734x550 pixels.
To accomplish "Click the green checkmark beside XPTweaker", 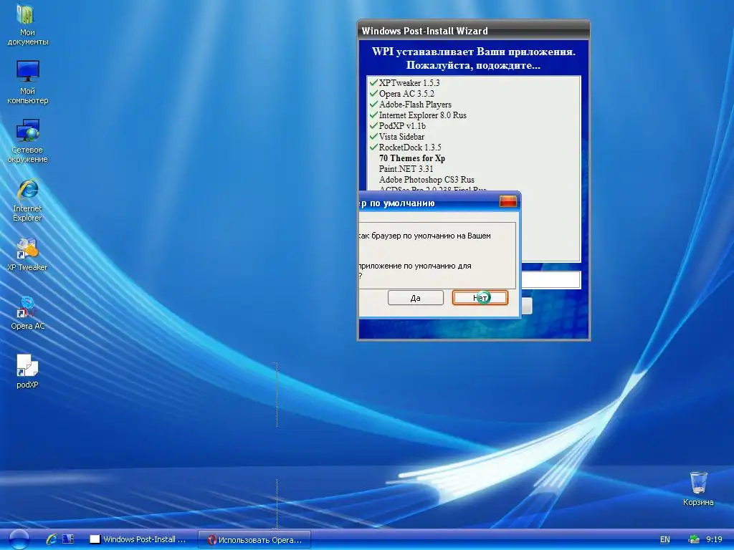I will click(x=373, y=82).
